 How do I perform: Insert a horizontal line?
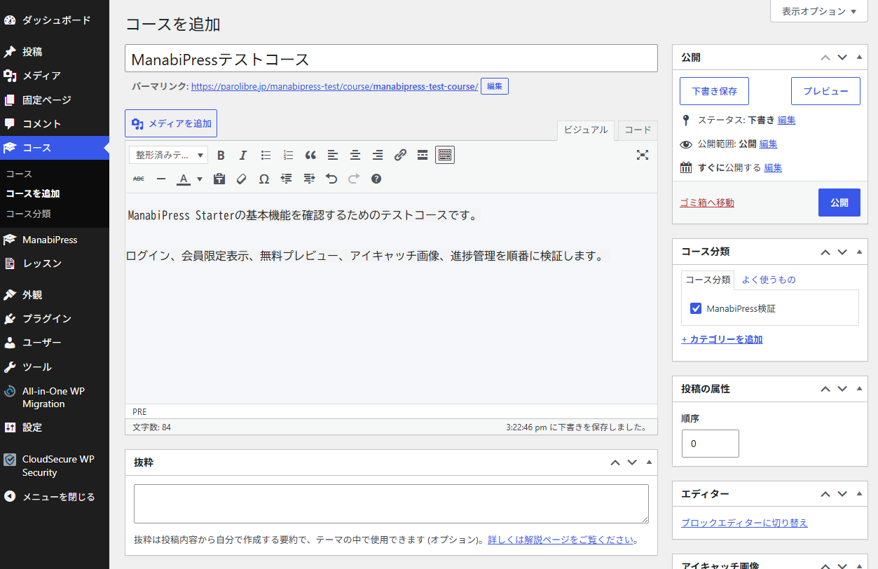161,179
